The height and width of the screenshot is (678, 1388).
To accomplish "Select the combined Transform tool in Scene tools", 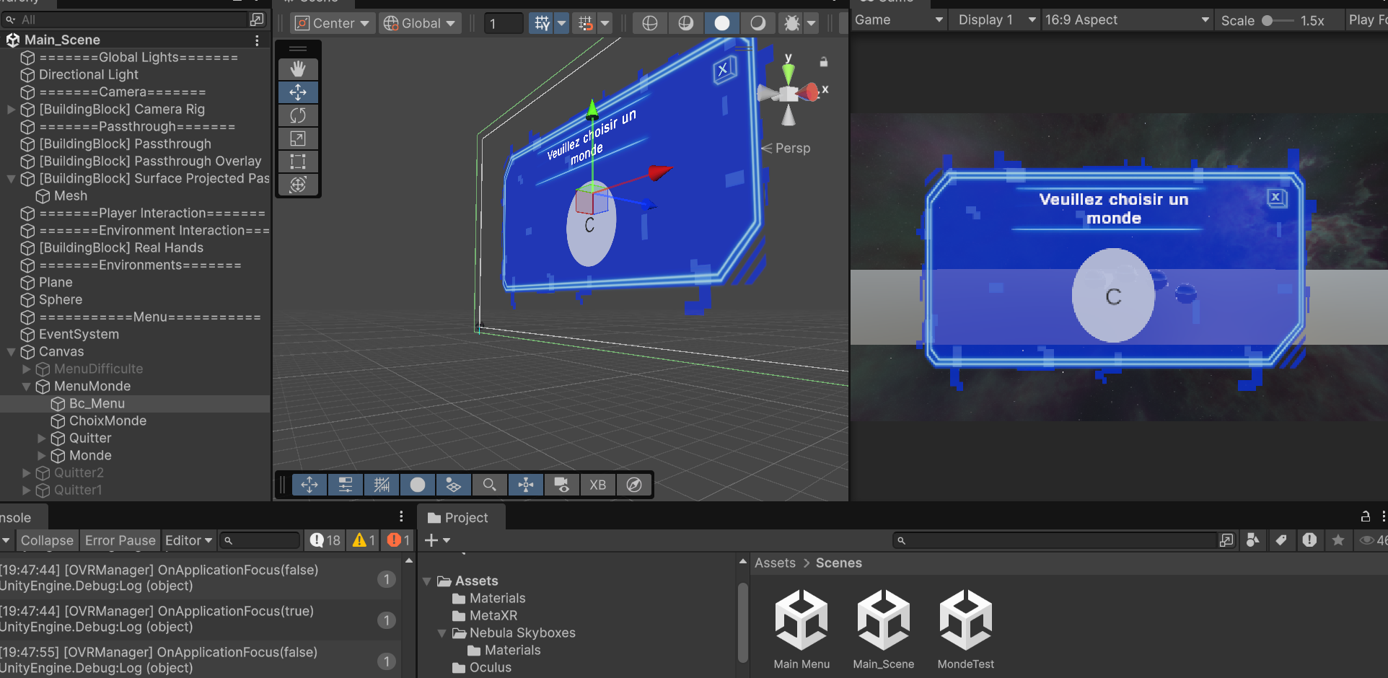I will tap(298, 185).
